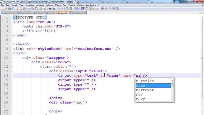This screenshot has height=115, width=204.
Task: Collapse the head fold marker on line 5
Action: click(12, 35)
